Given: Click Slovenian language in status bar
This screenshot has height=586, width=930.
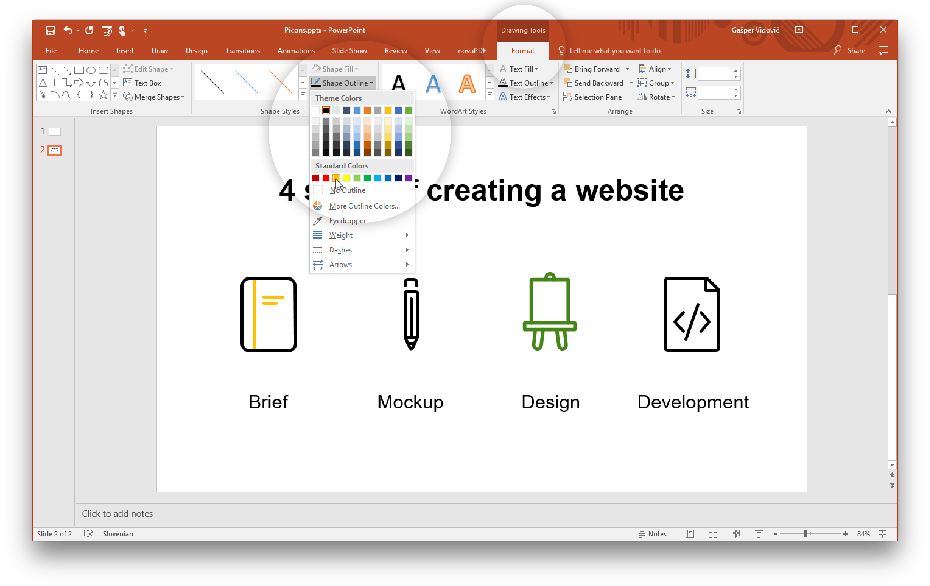Looking at the screenshot, I should 118,534.
